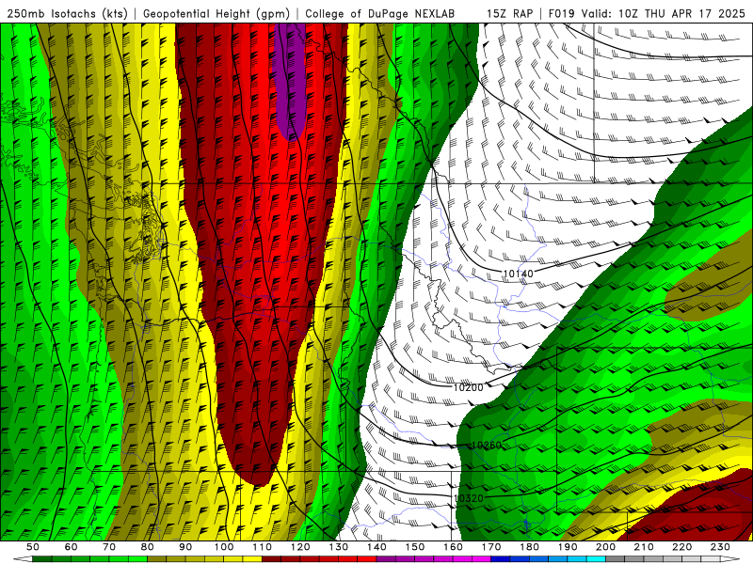This screenshot has height=564, width=753.
Task: Select the 150 value on the color scale
Action: point(415,547)
